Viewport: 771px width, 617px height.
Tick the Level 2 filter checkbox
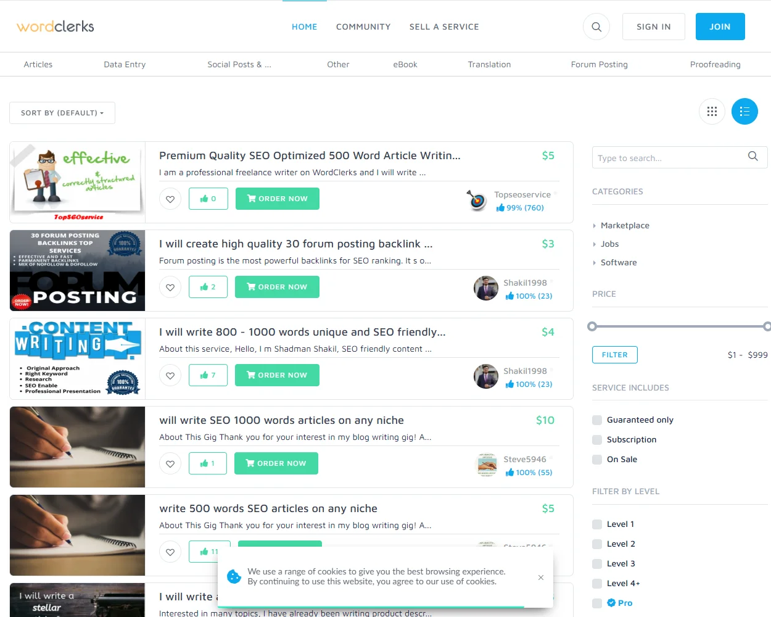(597, 544)
